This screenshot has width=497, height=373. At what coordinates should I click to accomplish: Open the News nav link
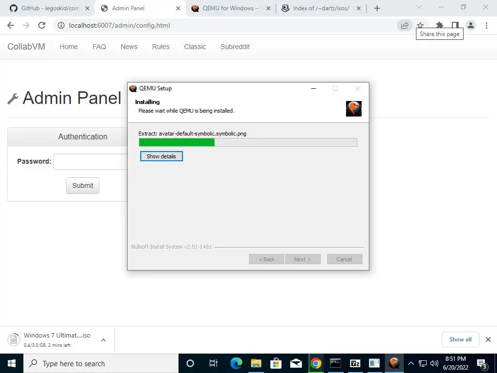pyautogui.click(x=129, y=47)
